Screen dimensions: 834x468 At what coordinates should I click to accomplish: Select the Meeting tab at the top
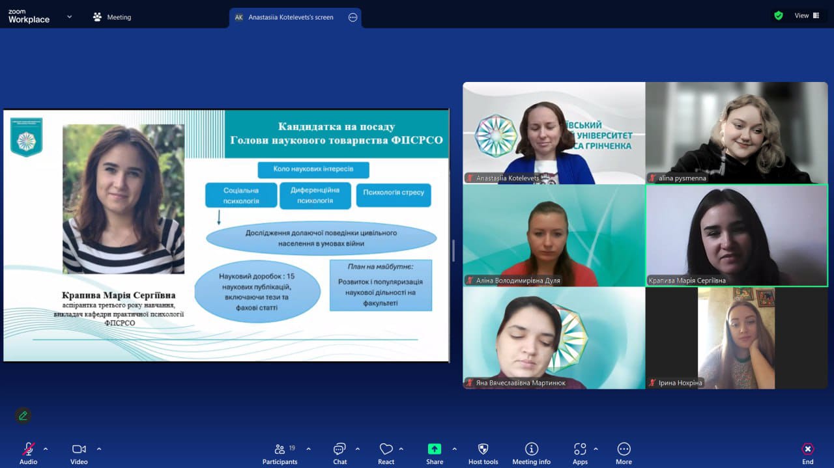point(111,18)
